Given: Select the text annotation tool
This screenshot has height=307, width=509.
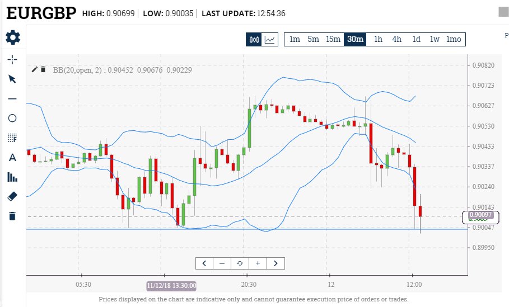Looking at the screenshot, I should (x=12, y=158).
